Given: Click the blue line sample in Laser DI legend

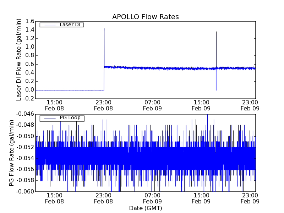Looking at the screenshot, I should (49, 25).
